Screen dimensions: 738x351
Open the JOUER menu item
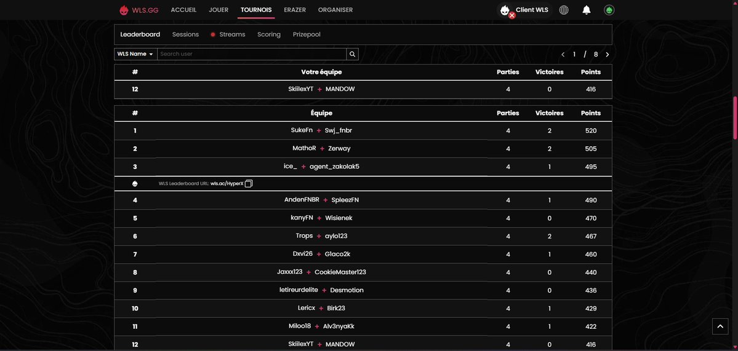coord(219,10)
